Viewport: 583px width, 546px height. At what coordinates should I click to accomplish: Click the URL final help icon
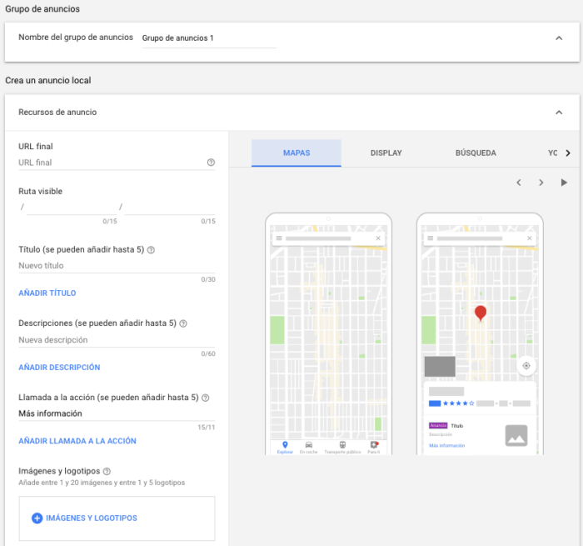pos(211,163)
